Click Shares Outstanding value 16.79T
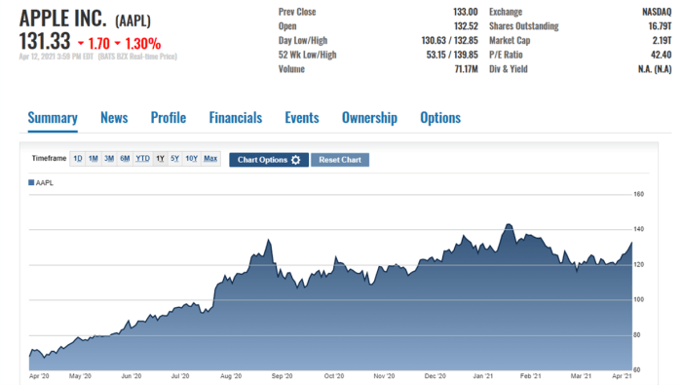682x385 pixels. pos(660,26)
